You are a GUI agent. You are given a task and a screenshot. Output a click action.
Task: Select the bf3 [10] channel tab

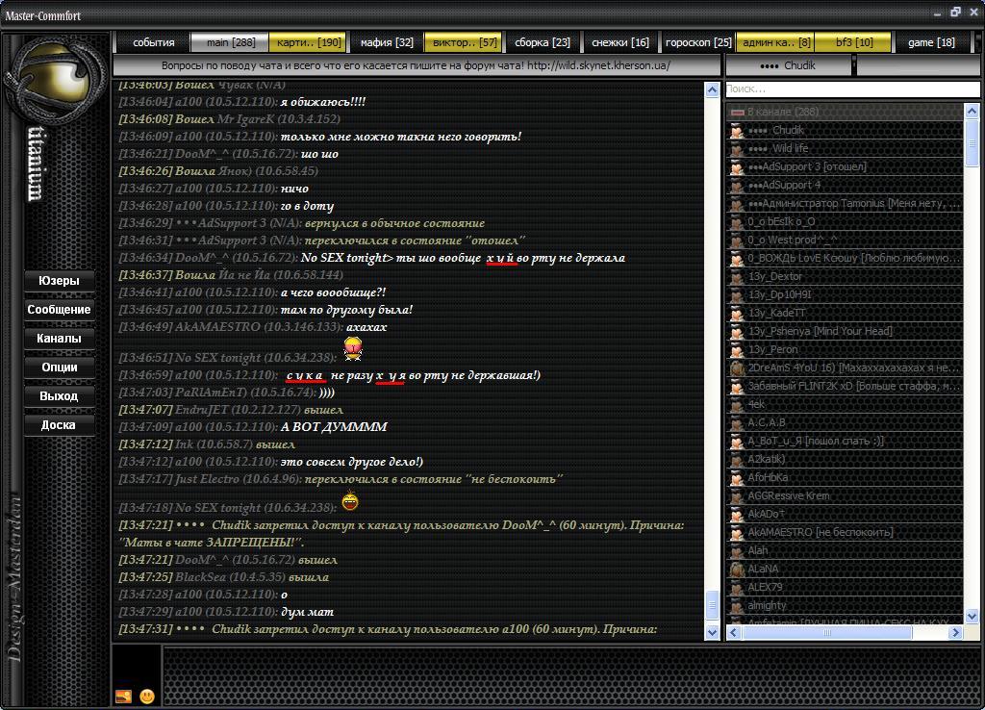pyautogui.click(x=853, y=42)
